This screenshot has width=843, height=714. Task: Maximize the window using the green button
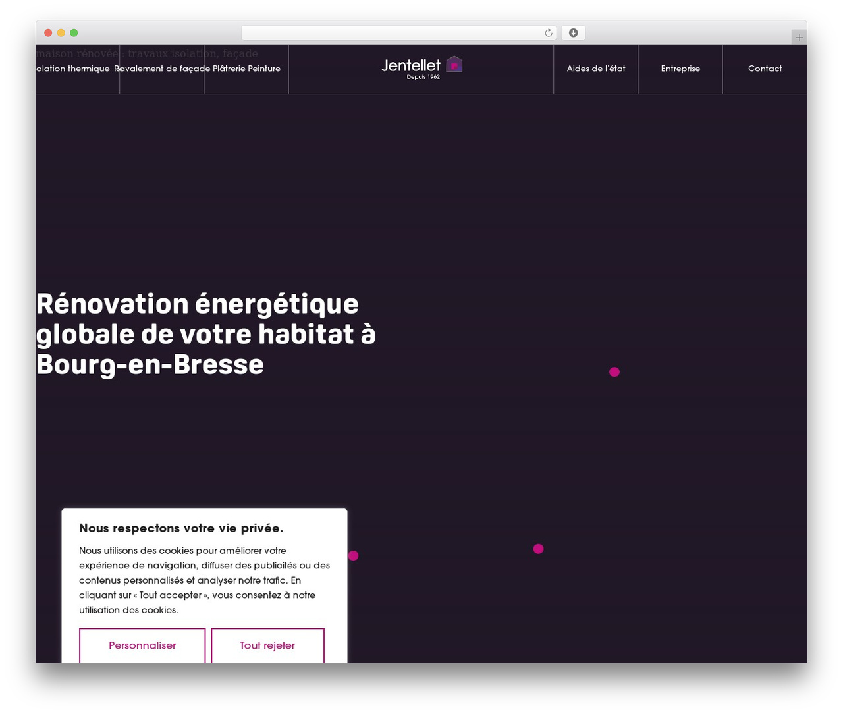pyautogui.click(x=74, y=33)
